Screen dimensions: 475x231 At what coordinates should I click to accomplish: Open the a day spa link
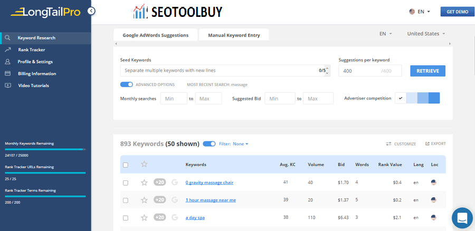195,218
